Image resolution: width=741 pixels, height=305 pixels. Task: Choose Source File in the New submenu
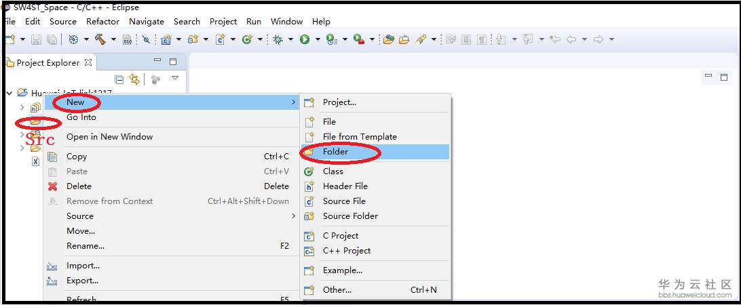376,201
